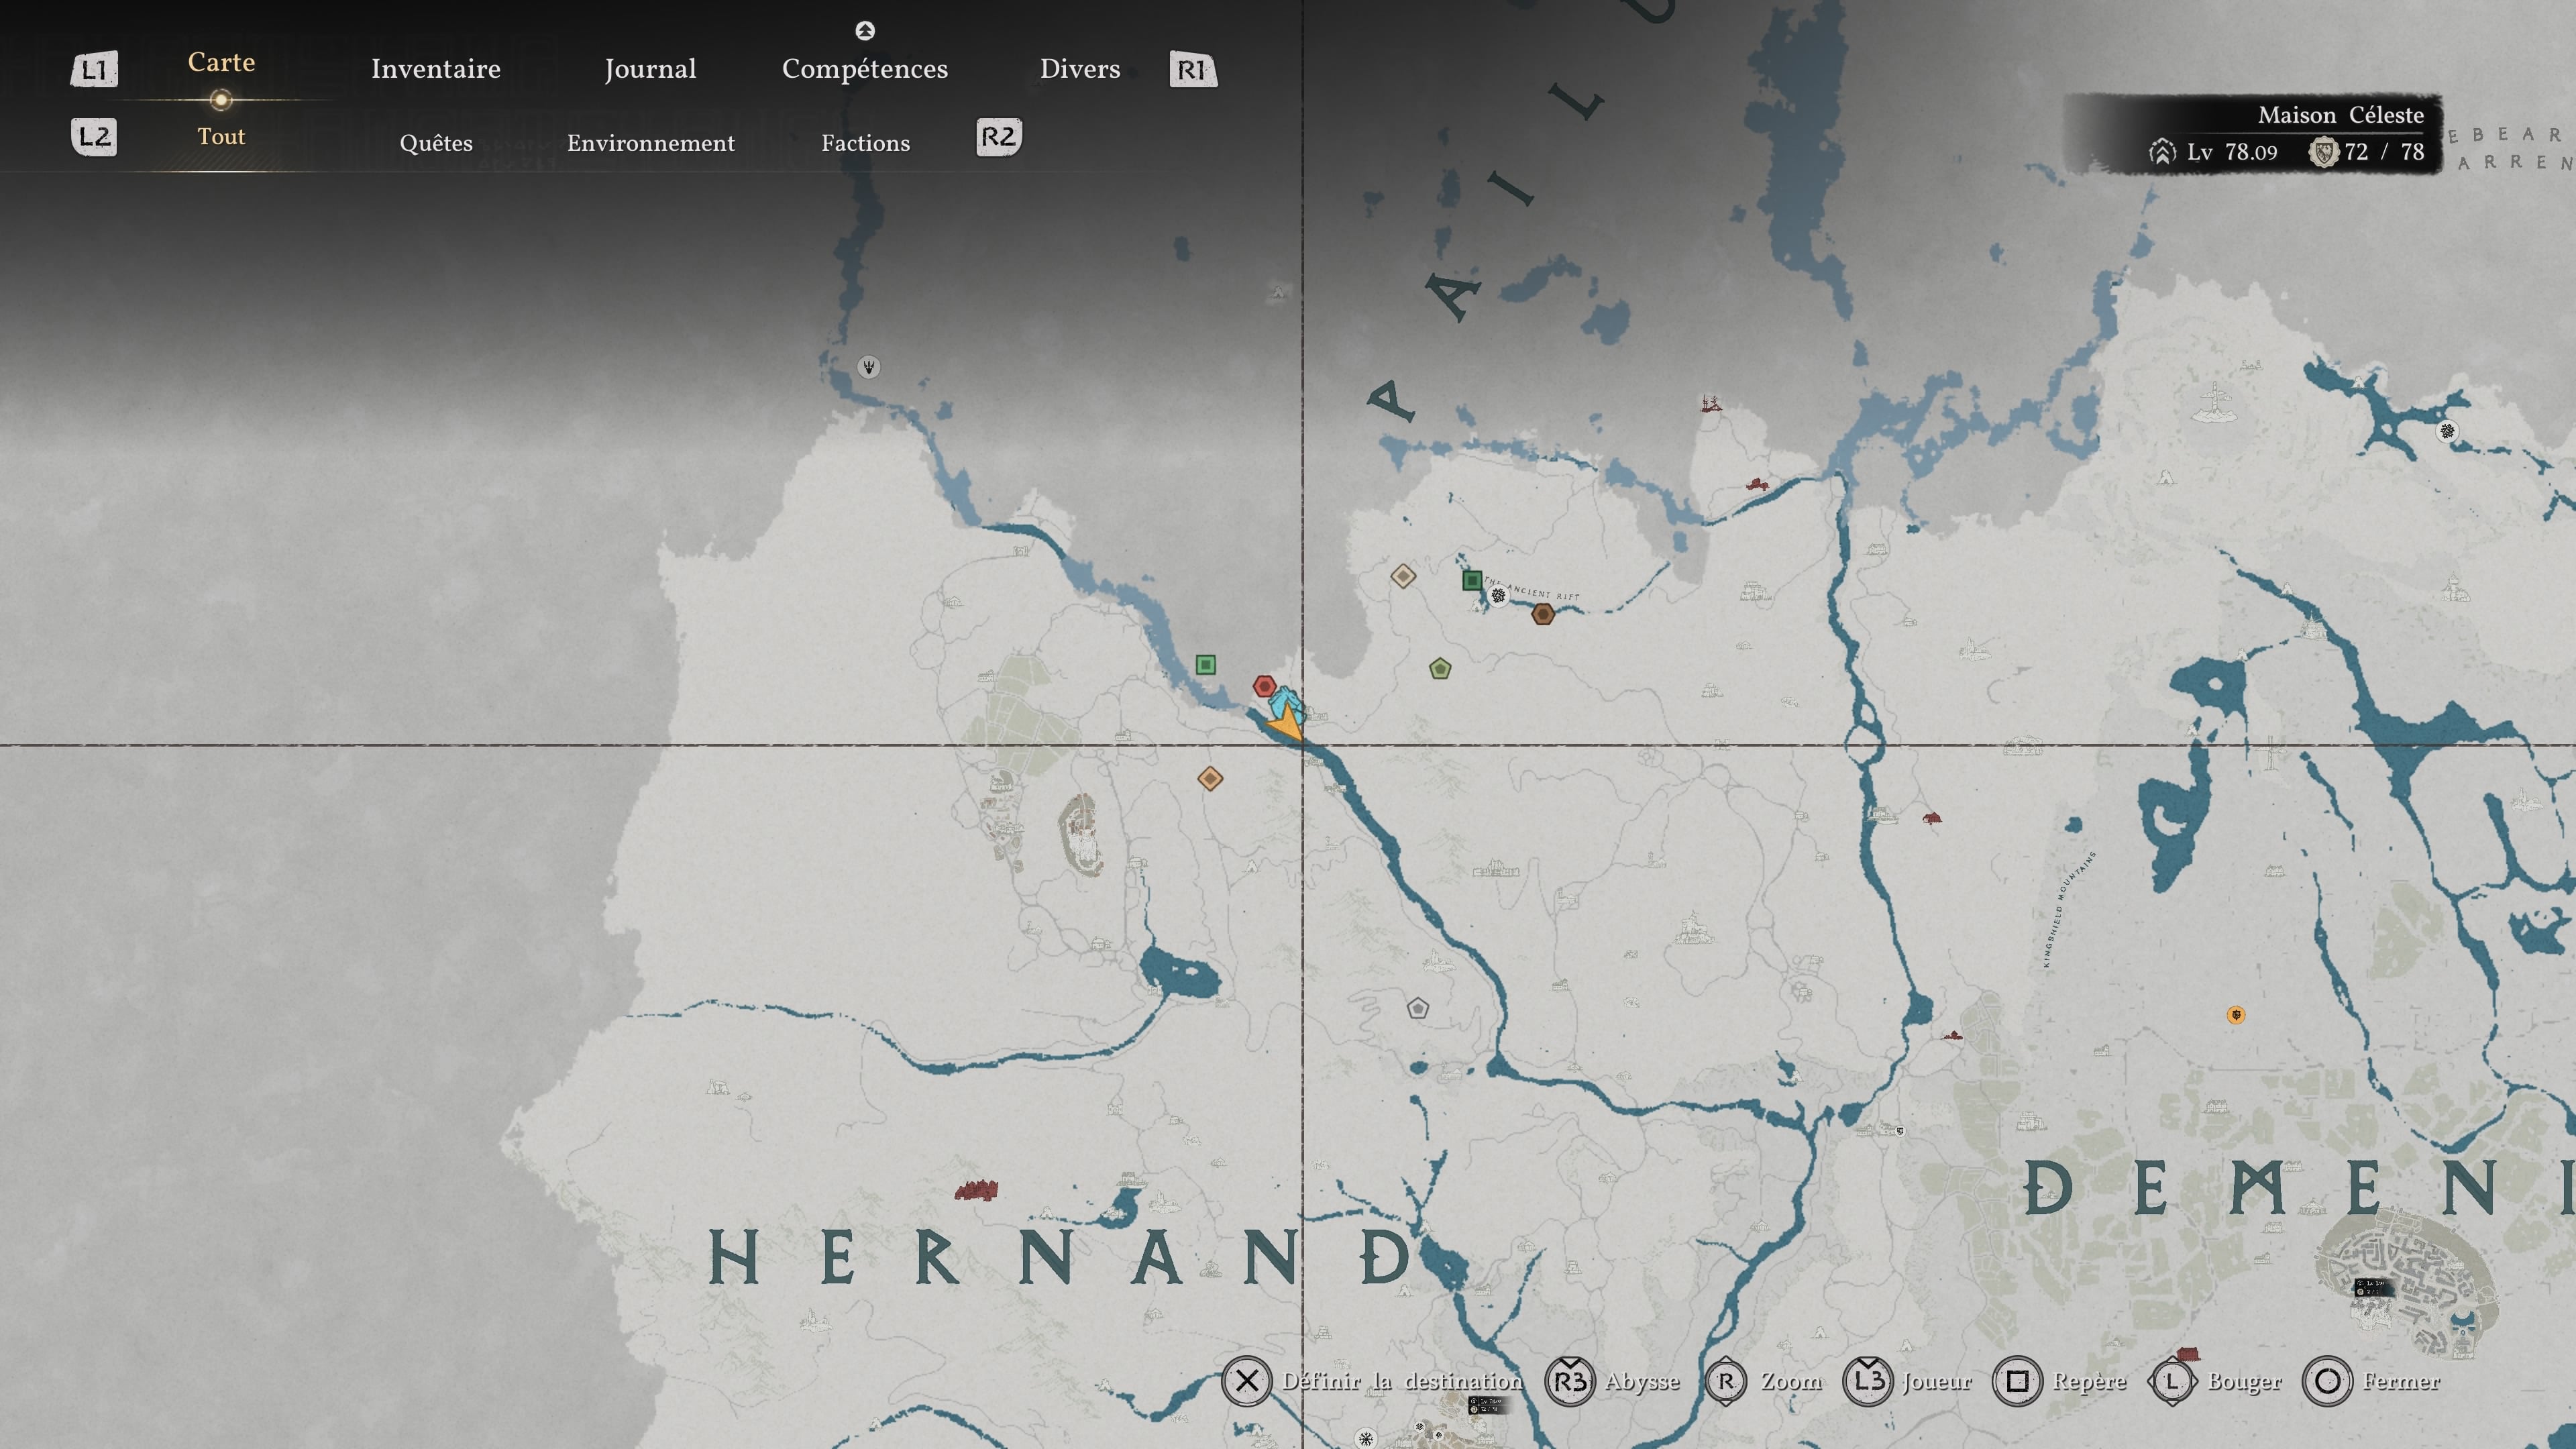Filter the map by Factions
The height and width of the screenshot is (1449, 2576).
pos(866,143)
